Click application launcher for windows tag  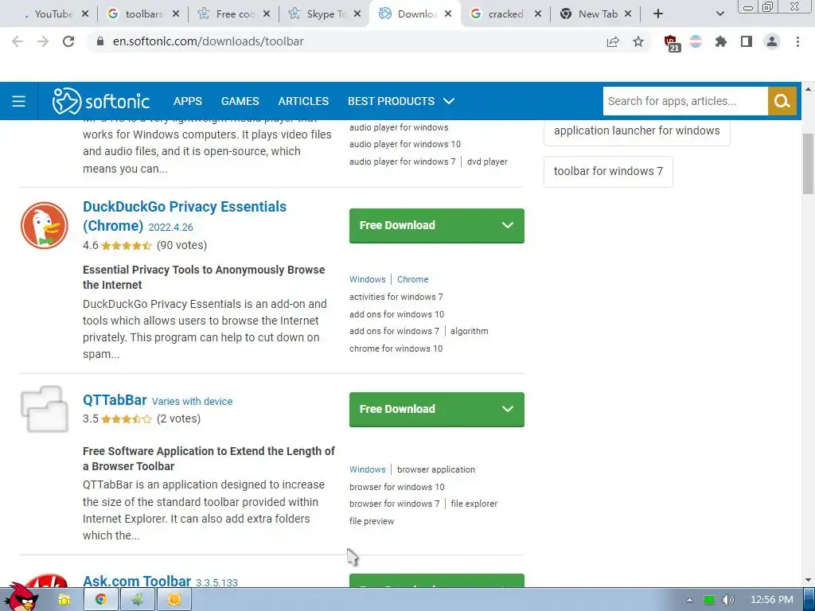point(637,130)
